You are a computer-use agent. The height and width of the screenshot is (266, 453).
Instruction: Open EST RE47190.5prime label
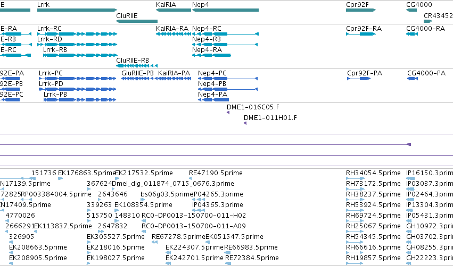(216, 173)
